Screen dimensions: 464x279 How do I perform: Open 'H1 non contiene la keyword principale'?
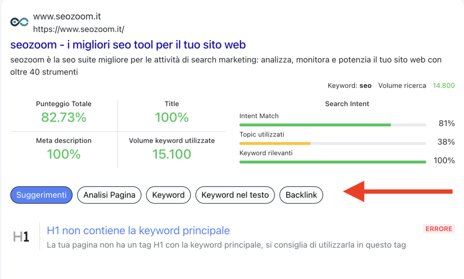coord(138,231)
